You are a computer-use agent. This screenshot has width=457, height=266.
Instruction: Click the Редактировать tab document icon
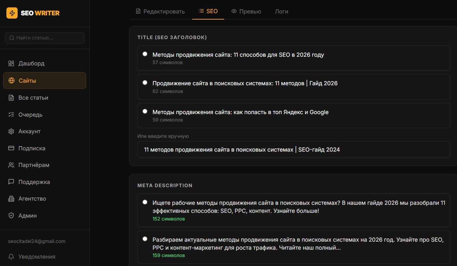pyautogui.click(x=138, y=11)
